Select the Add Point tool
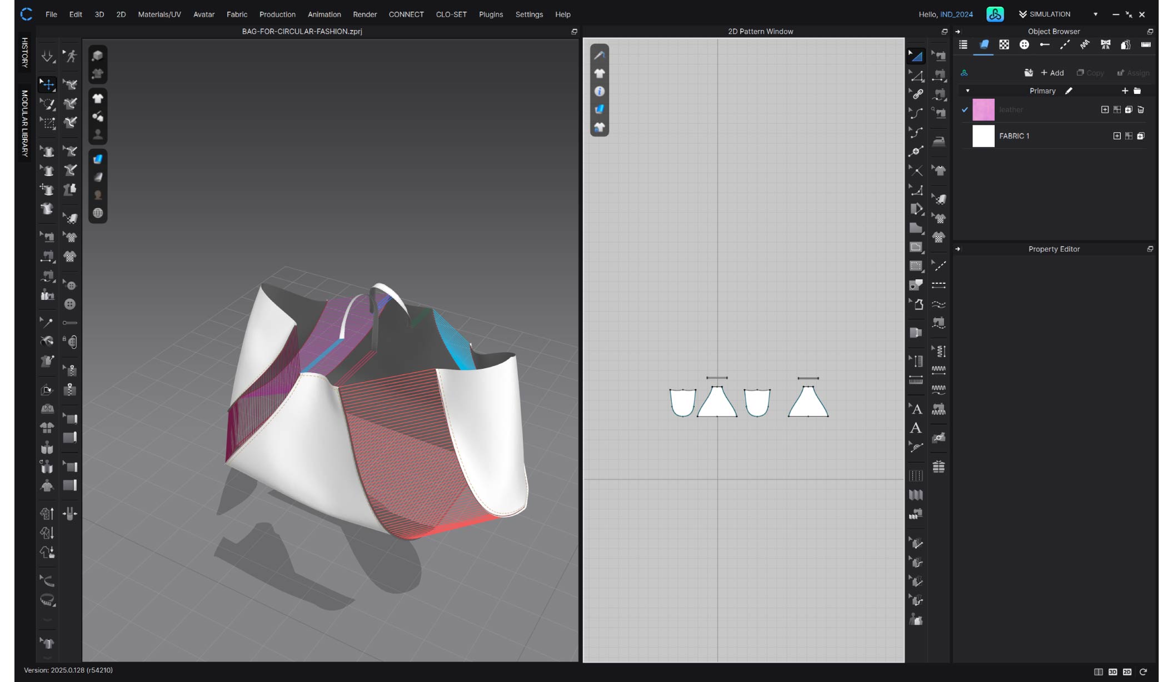The width and height of the screenshot is (1173, 682). [916, 151]
